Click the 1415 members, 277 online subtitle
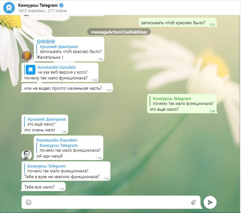Screen dimensions: 241x213 click(x=42, y=11)
